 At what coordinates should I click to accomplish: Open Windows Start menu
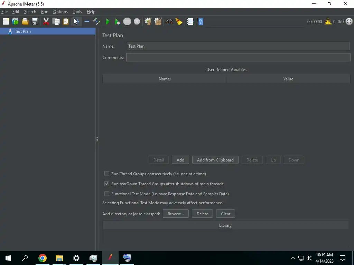[8, 258]
